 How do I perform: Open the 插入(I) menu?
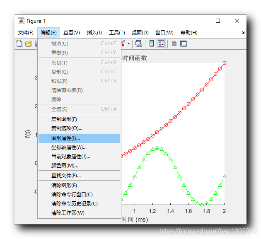click(x=94, y=33)
